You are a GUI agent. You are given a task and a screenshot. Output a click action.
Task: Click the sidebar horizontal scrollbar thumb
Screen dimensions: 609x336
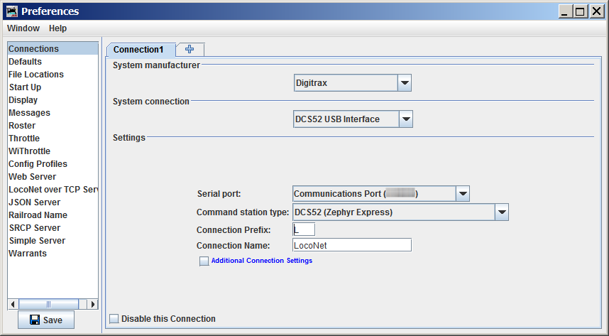point(48,304)
